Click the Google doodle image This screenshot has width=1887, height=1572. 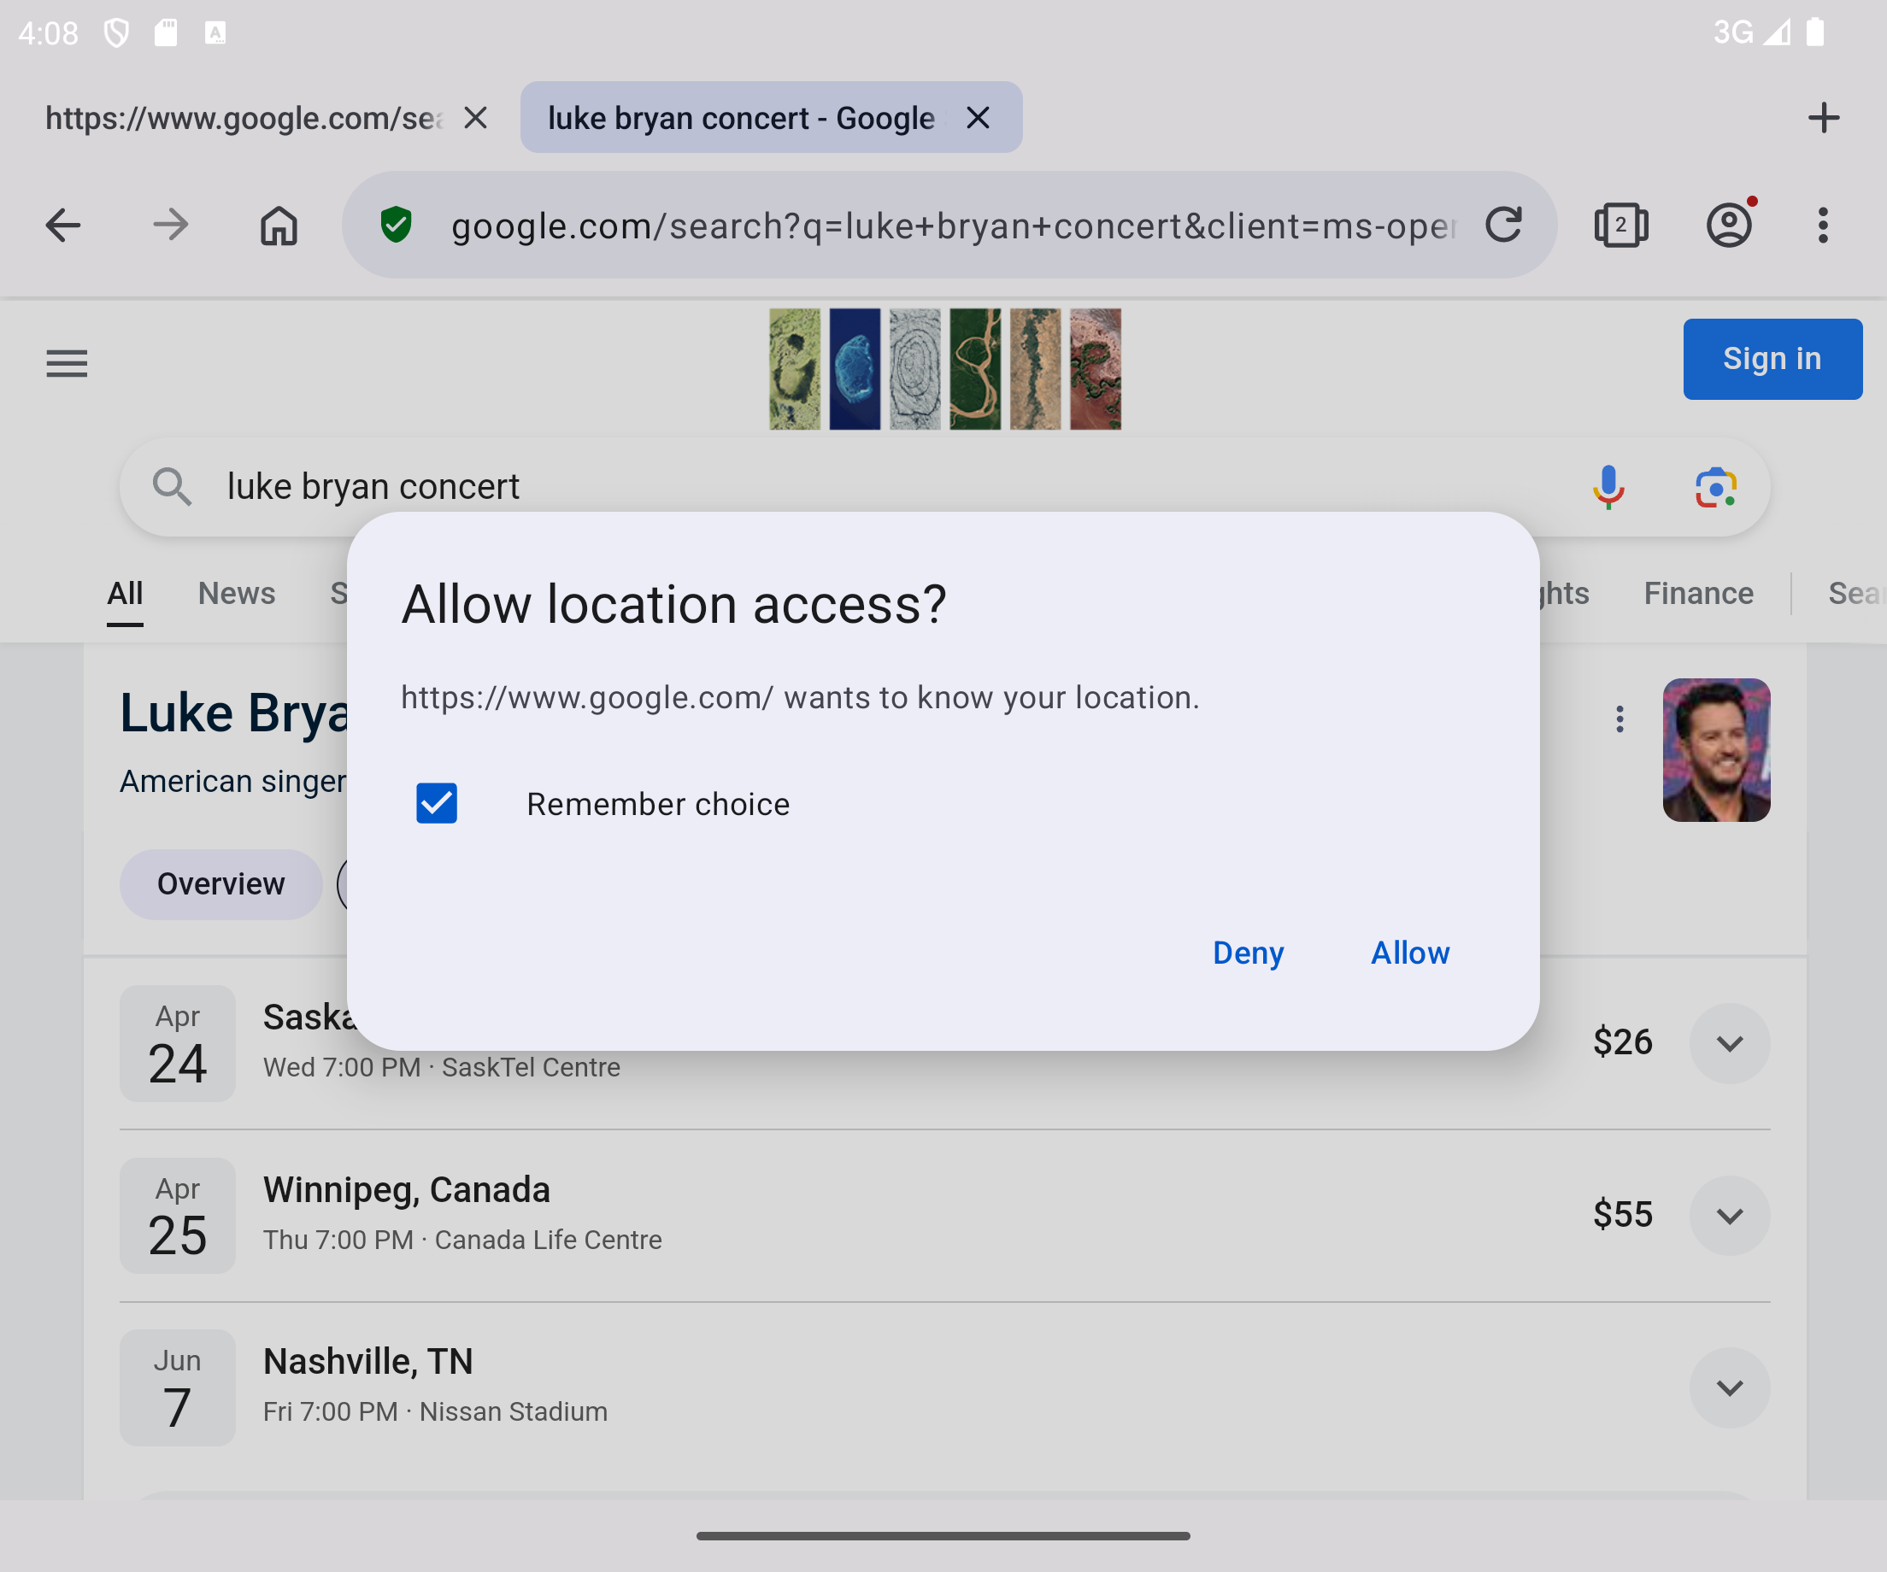[x=945, y=368]
